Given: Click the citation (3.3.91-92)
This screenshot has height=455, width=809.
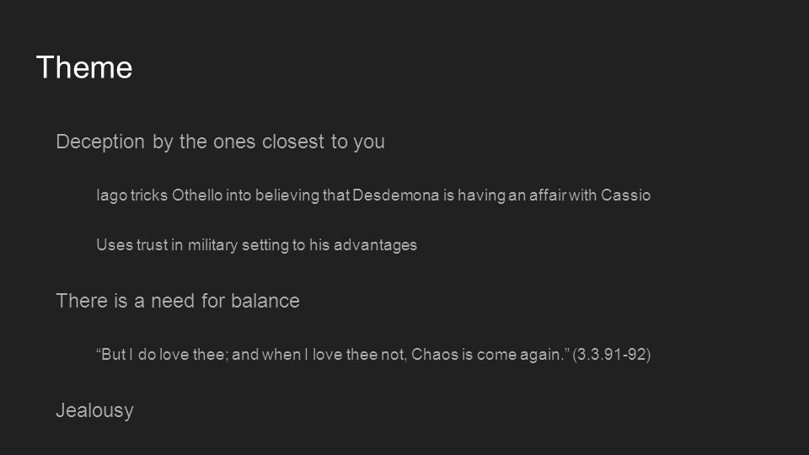Looking at the screenshot, I should pyautogui.click(x=612, y=355).
